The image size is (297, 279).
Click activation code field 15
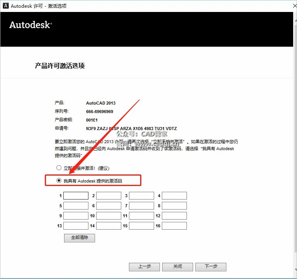pyautogui.click(x=141, y=226)
